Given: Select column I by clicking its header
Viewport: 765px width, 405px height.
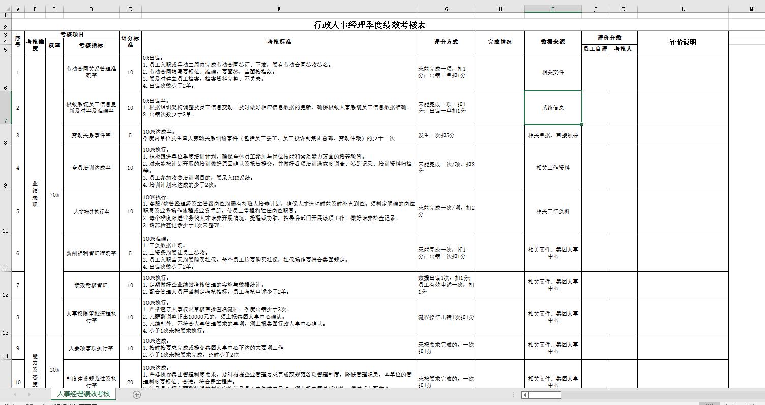Looking at the screenshot, I should click(x=553, y=9).
